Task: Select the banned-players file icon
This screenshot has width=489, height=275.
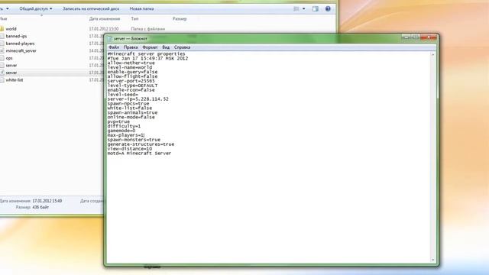Action: click(x=2, y=44)
